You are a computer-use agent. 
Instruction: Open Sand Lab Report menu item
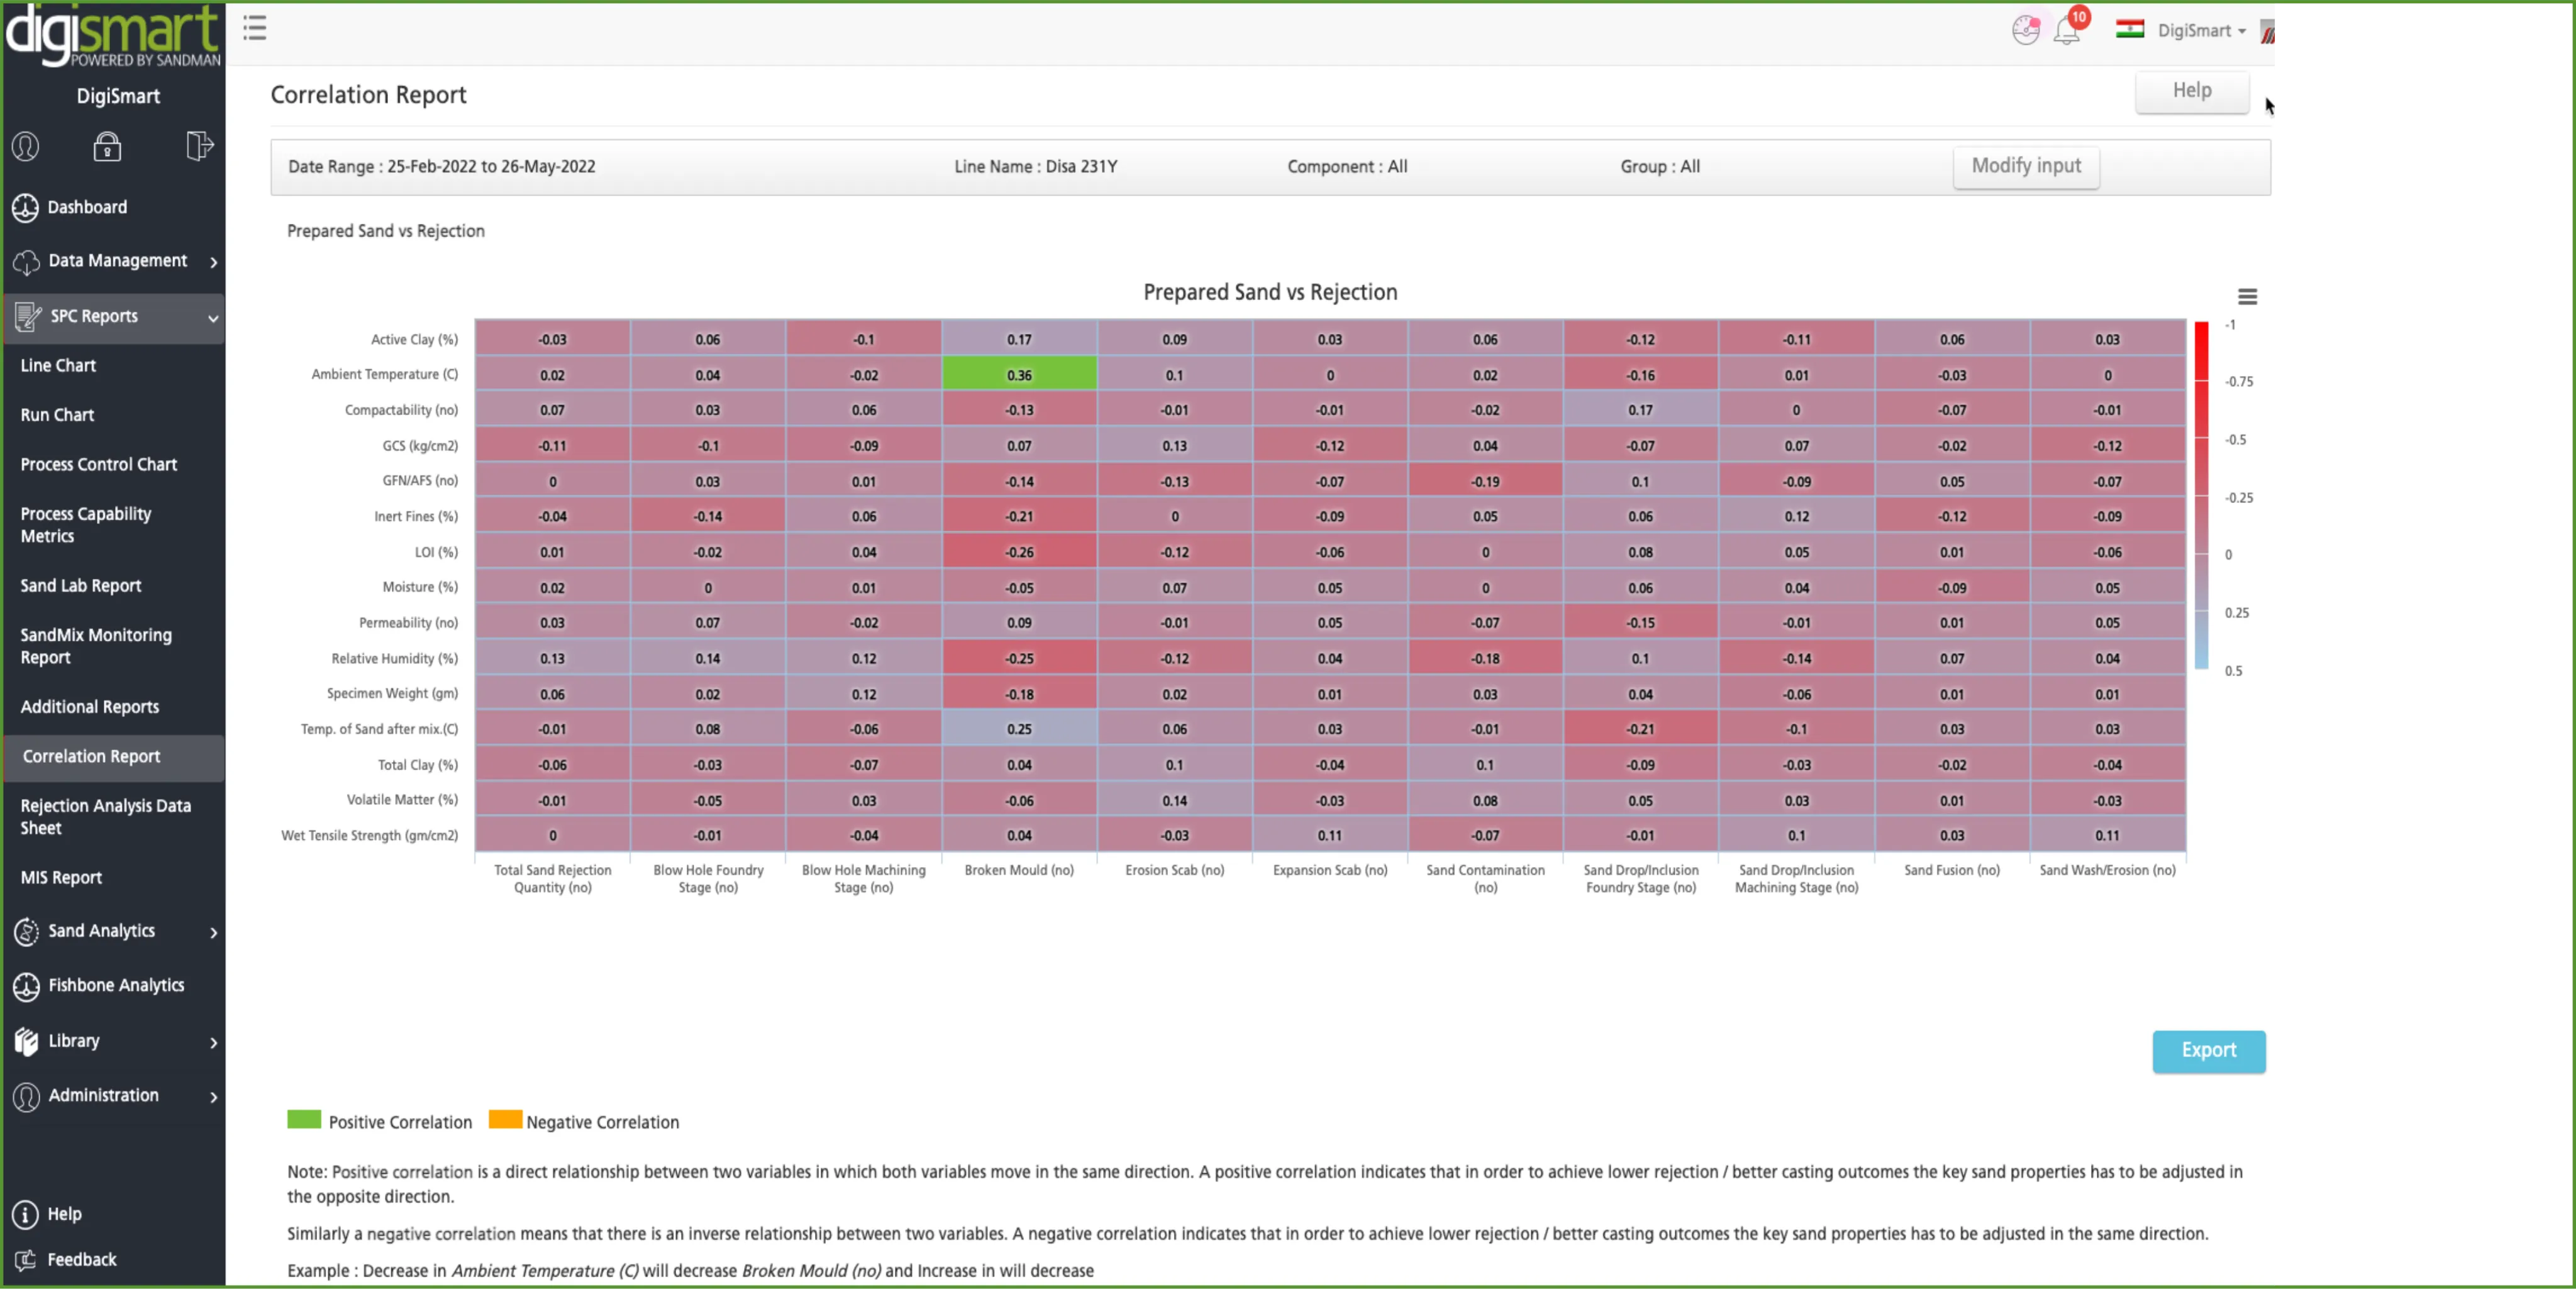tap(81, 586)
